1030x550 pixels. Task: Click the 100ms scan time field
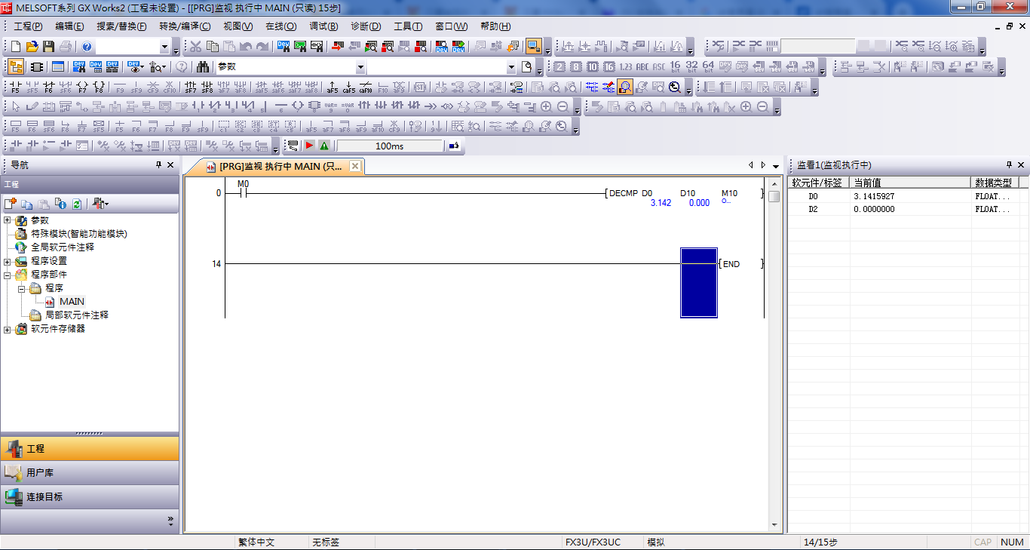point(390,146)
